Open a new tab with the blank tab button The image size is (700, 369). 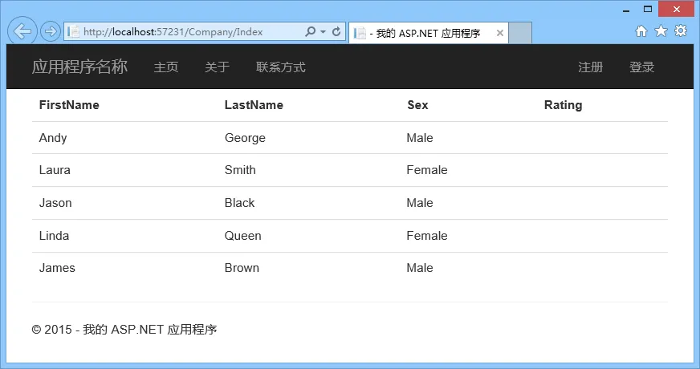(x=520, y=33)
